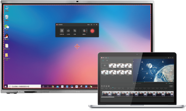Open the recorder's settings gear icon

pos(91,25)
